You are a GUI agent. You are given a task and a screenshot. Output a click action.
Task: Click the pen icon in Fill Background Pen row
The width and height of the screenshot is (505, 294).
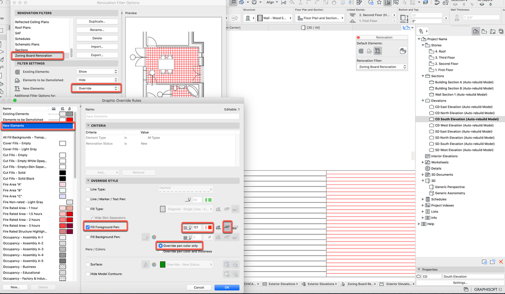tap(146, 237)
